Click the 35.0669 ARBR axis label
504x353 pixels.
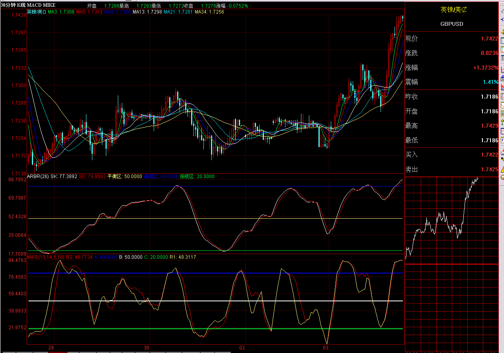coord(17,235)
